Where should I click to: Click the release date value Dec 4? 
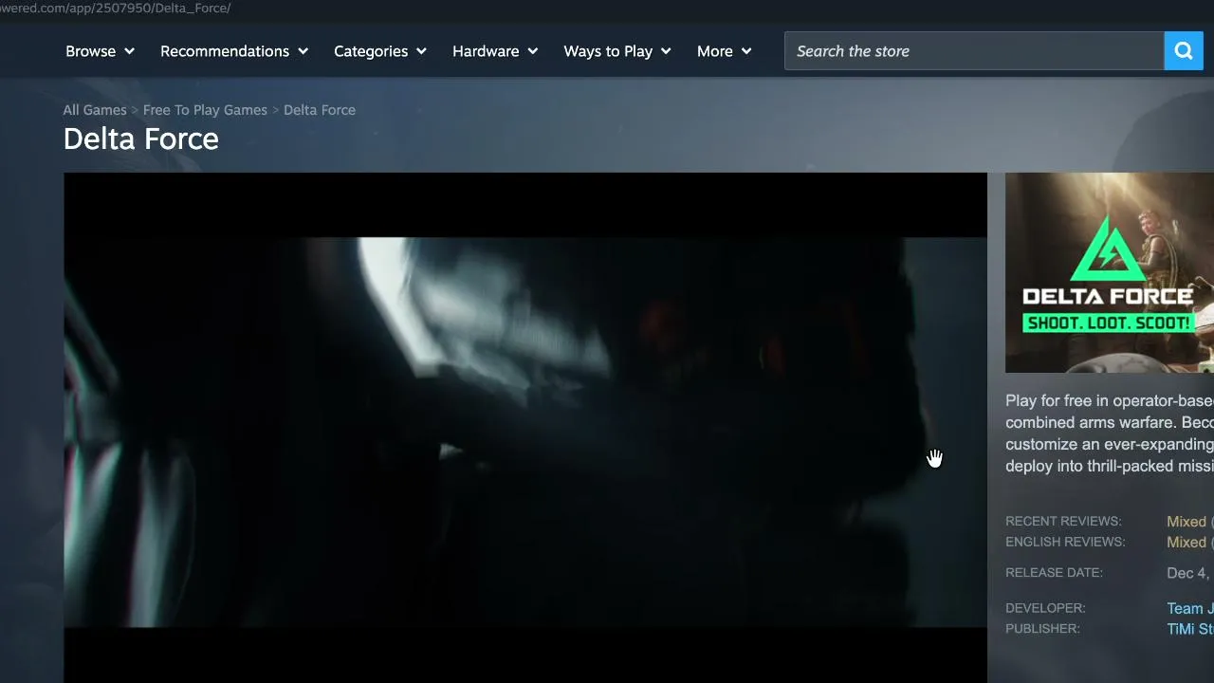coord(1189,573)
